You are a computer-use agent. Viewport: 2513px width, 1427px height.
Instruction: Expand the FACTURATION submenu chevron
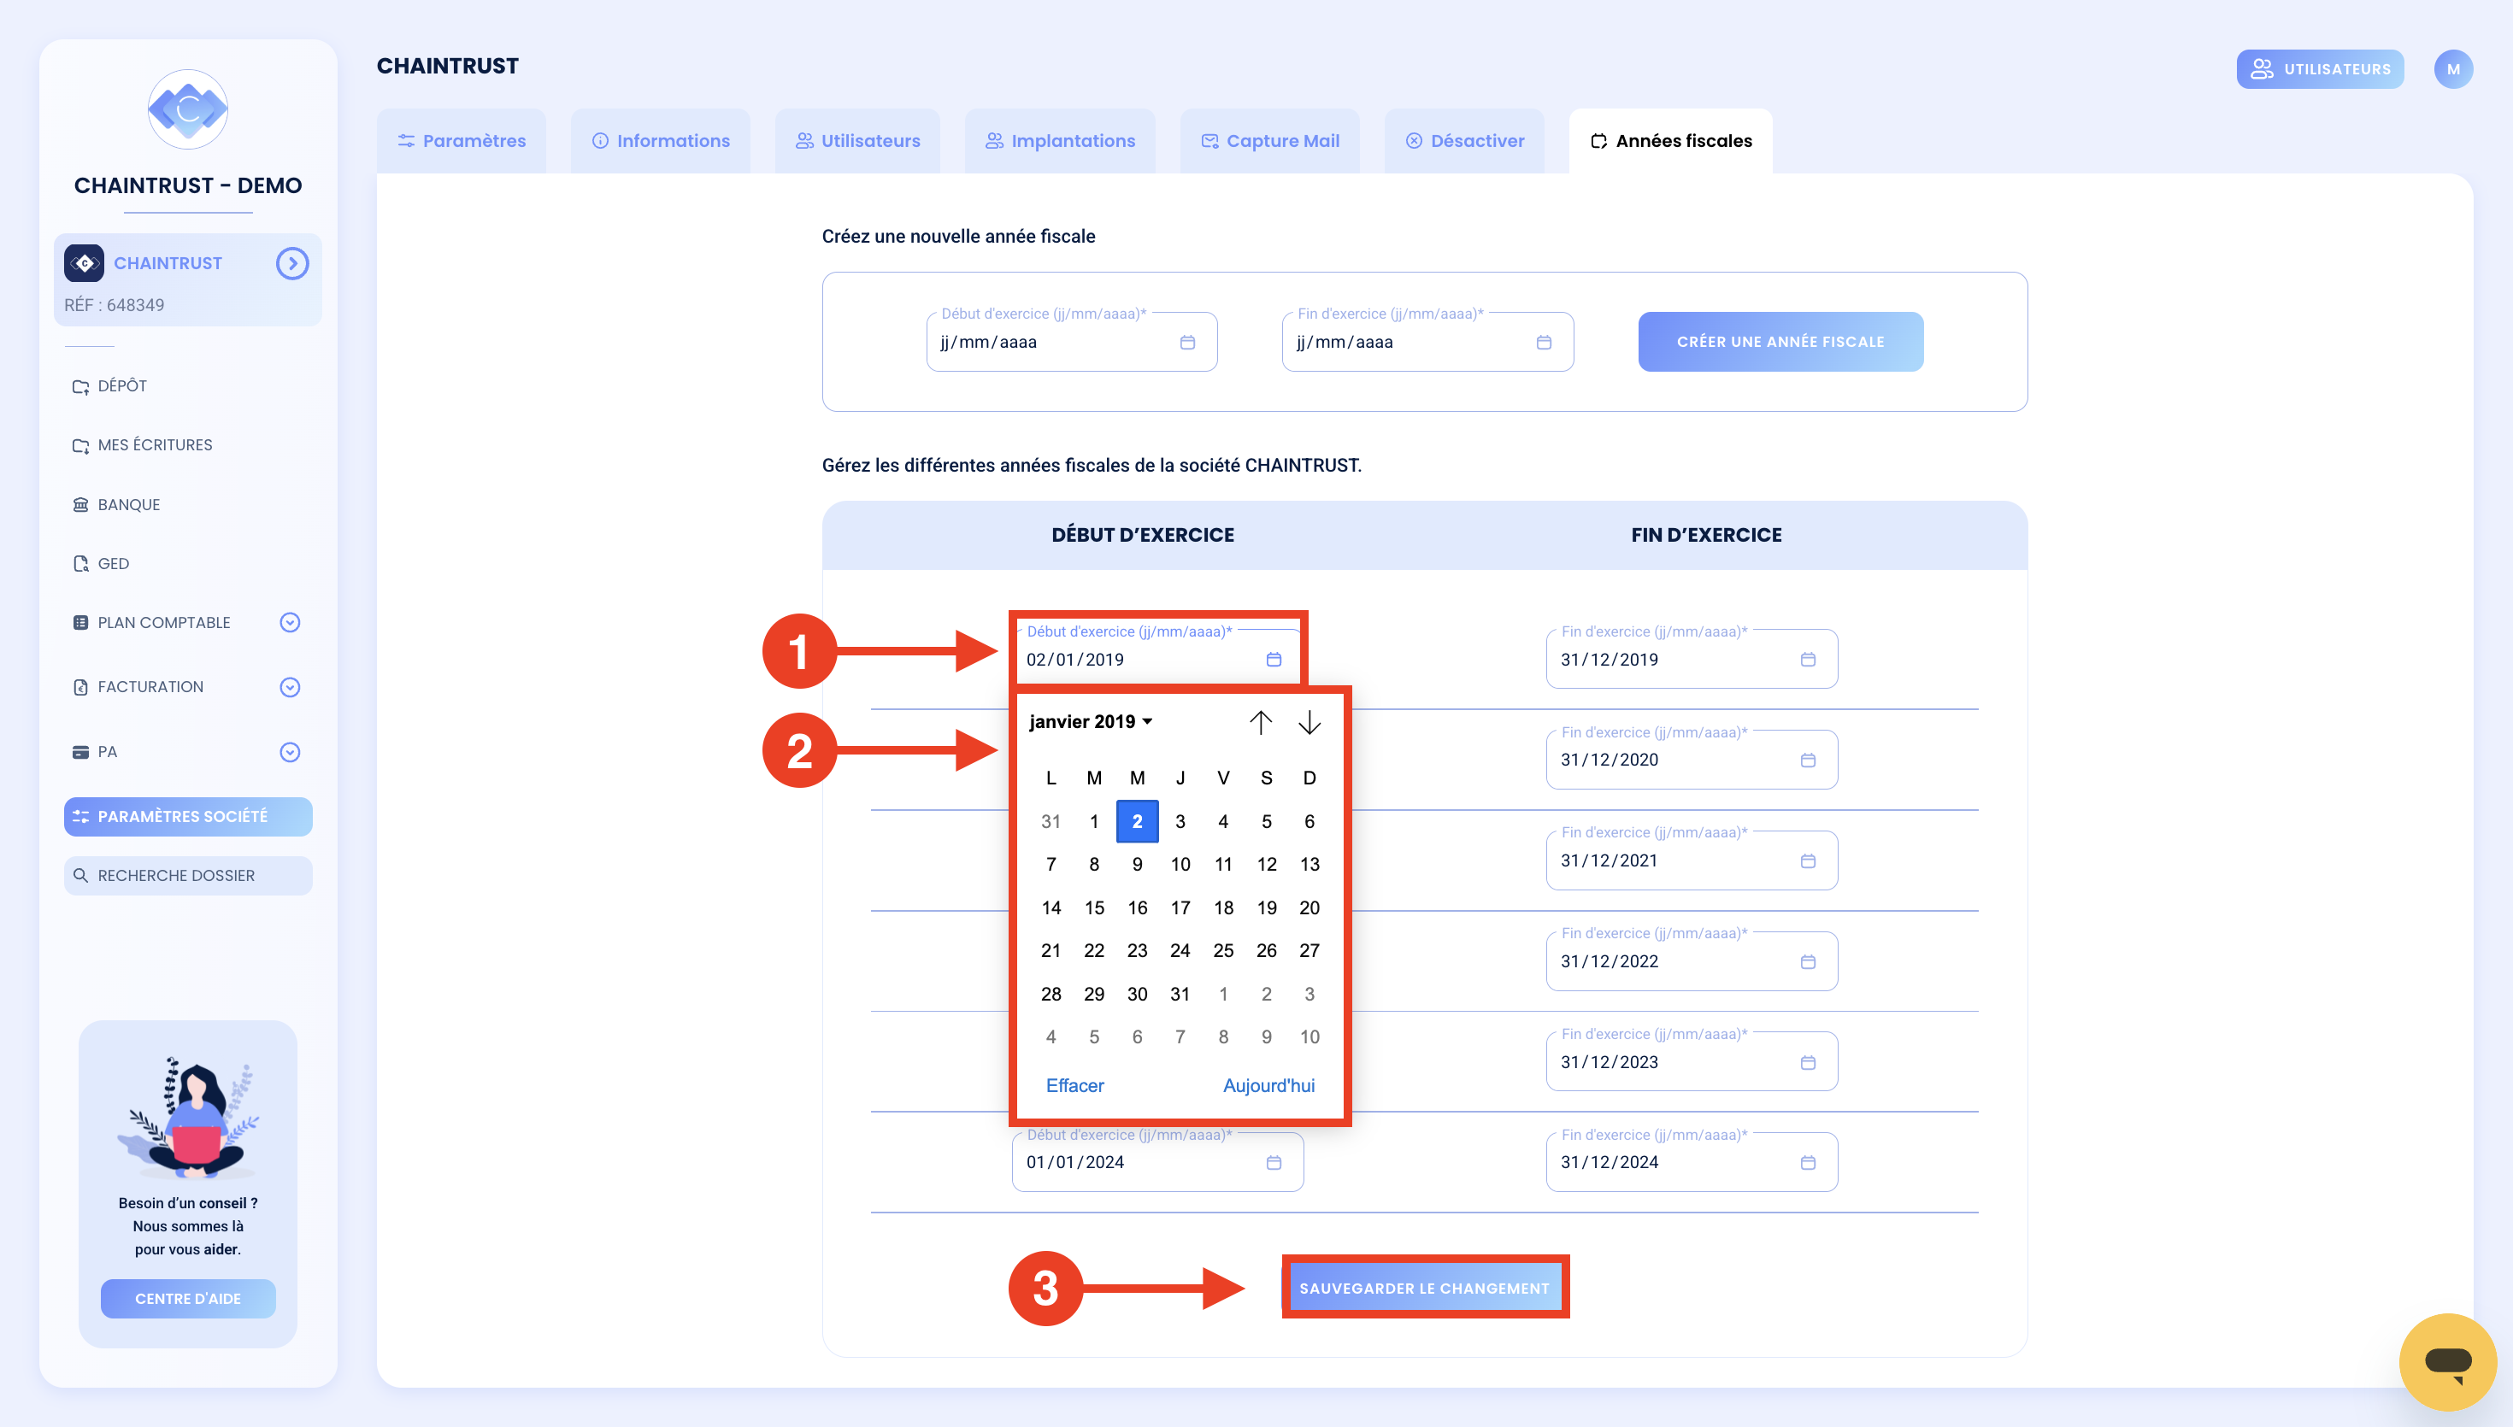point(290,687)
